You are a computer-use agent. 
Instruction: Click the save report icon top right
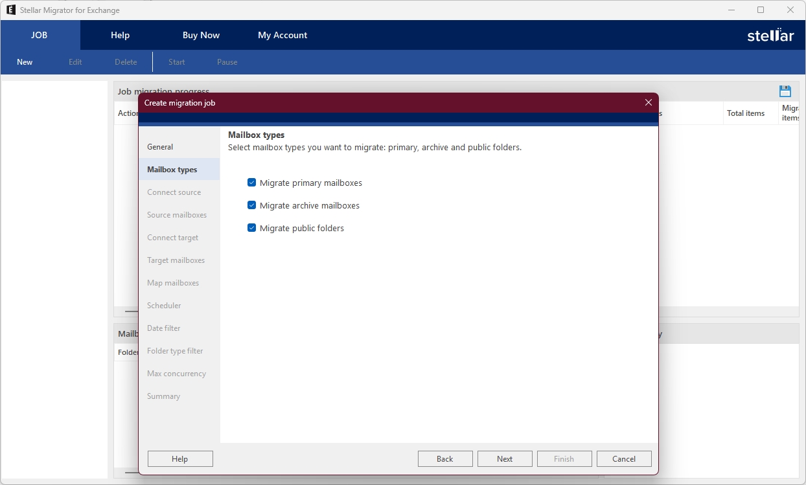tap(786, 91)
